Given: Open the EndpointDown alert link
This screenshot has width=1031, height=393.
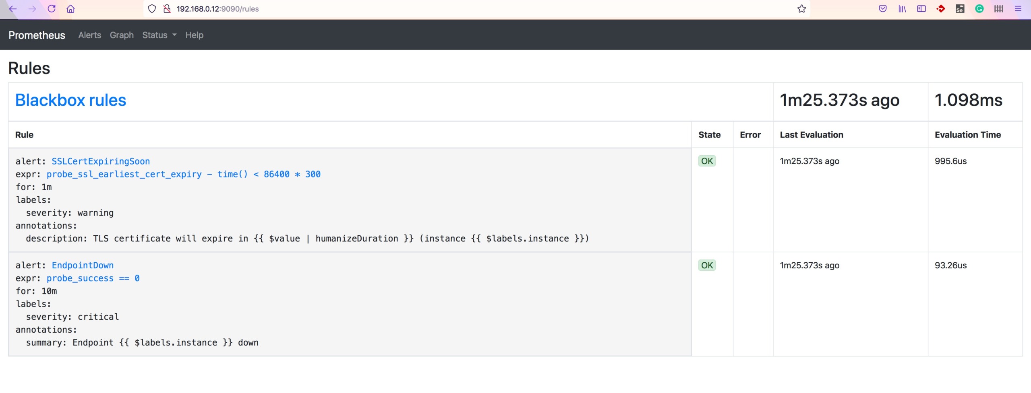Looking at the screenshot, I should [83, 265].
